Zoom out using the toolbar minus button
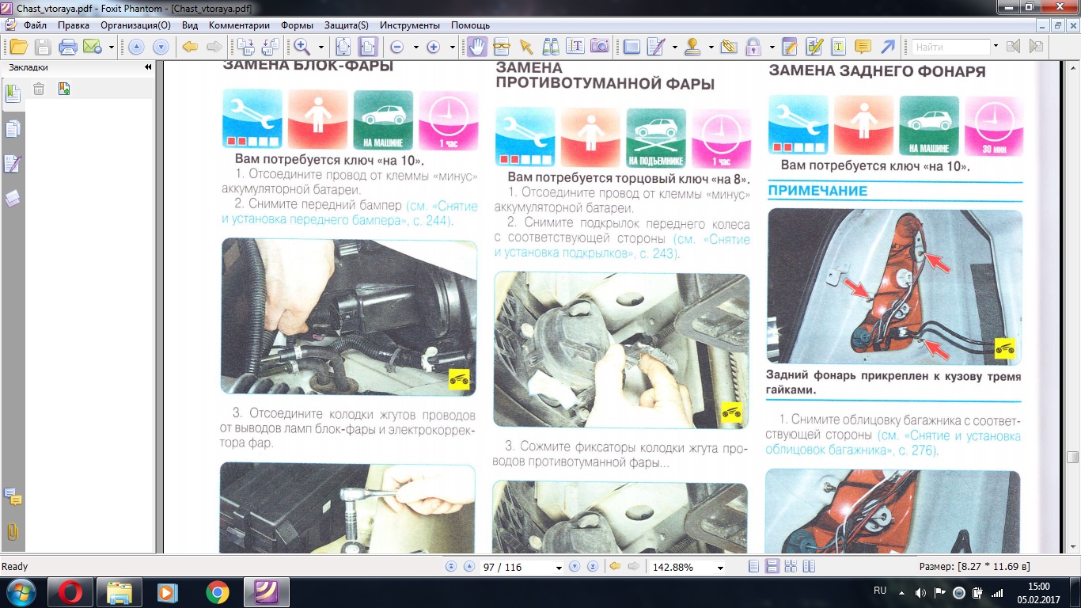Image resolution: width=1081 pixels, height=608 pixels. coord(396,47)
